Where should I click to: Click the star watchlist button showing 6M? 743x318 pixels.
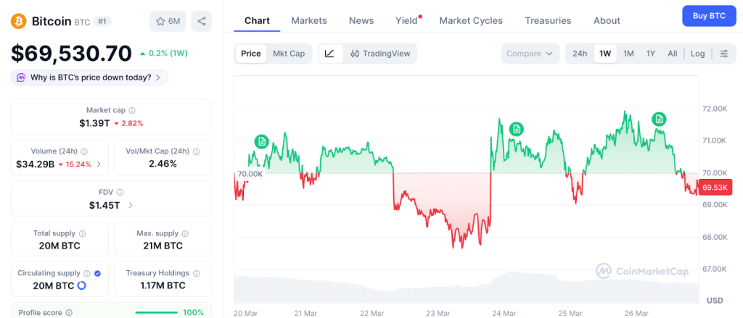click(168, 21)
